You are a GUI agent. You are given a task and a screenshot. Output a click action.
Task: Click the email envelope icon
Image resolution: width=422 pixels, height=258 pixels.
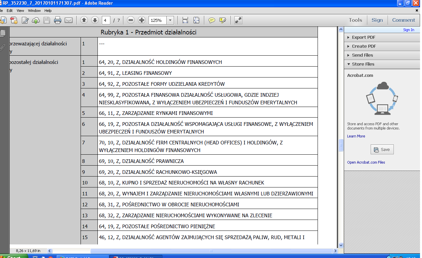tap(69, 20)
